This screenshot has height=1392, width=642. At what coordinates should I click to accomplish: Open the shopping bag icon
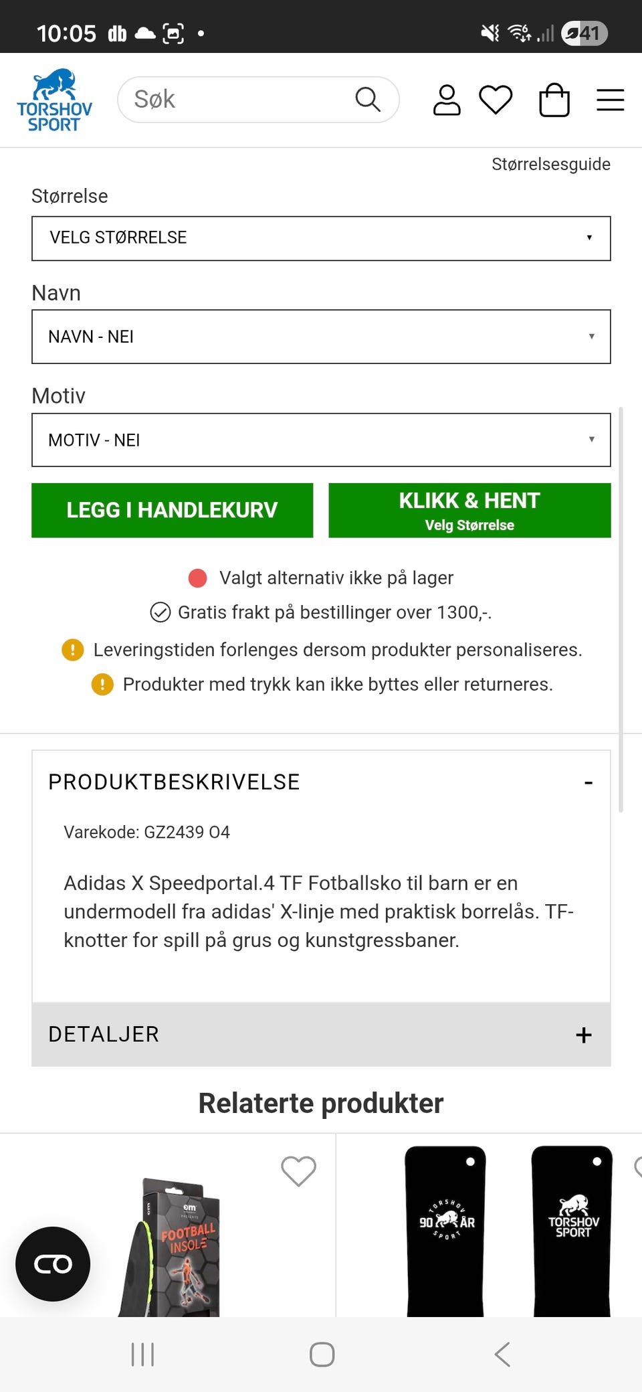point(554,100)
